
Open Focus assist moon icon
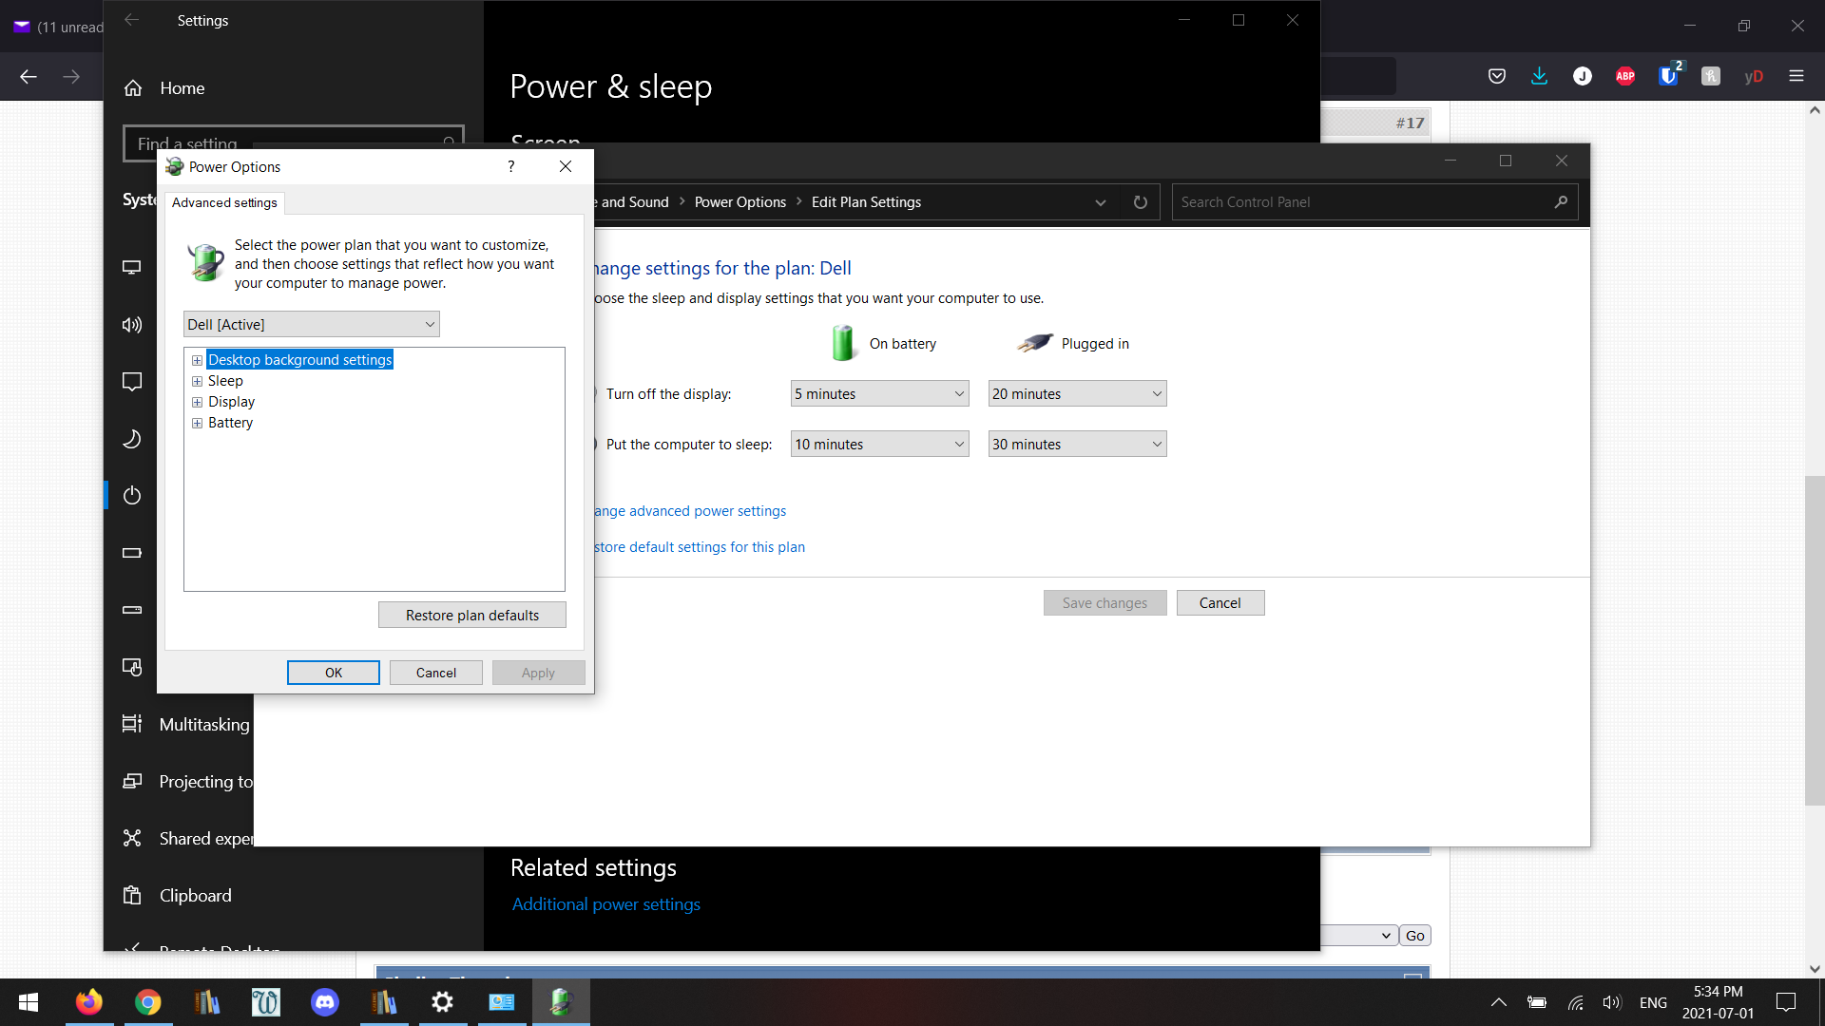132,439
